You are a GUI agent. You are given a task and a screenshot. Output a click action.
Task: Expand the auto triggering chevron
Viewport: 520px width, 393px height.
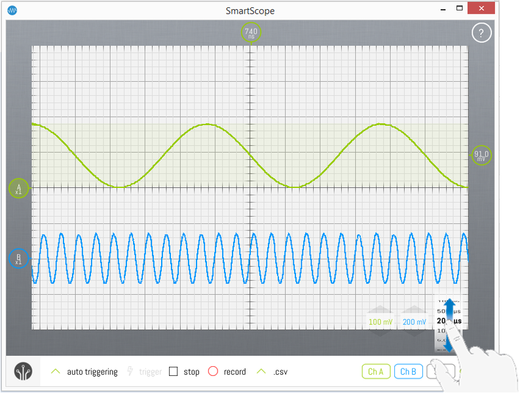tap(56, 371)
